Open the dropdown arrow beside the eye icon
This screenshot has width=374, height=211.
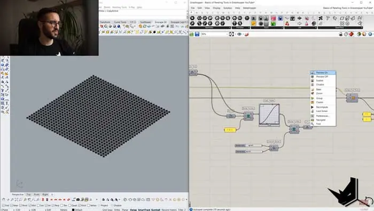point(243,34)
